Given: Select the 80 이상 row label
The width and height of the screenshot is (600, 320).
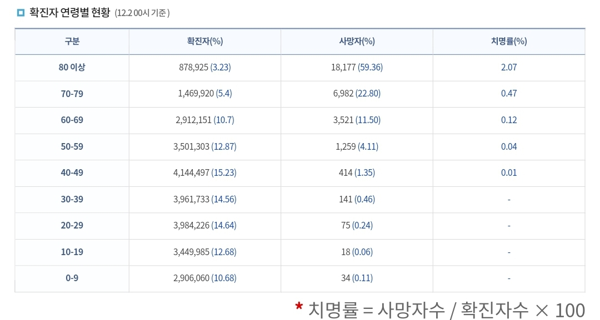Looking at the screenshot, I should coord(72,67).
